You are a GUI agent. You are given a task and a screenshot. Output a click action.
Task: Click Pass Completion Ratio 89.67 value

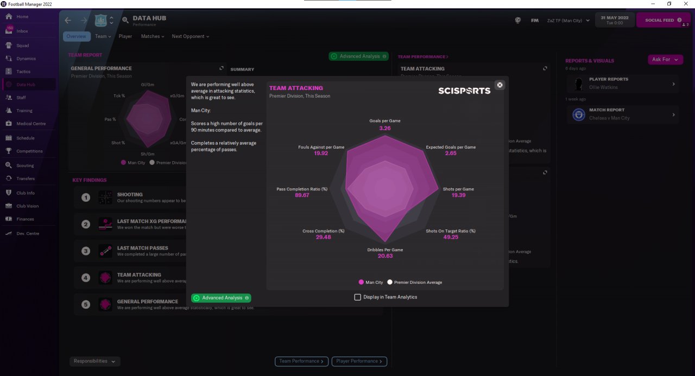pyautogui.click(x=302, y=195)
